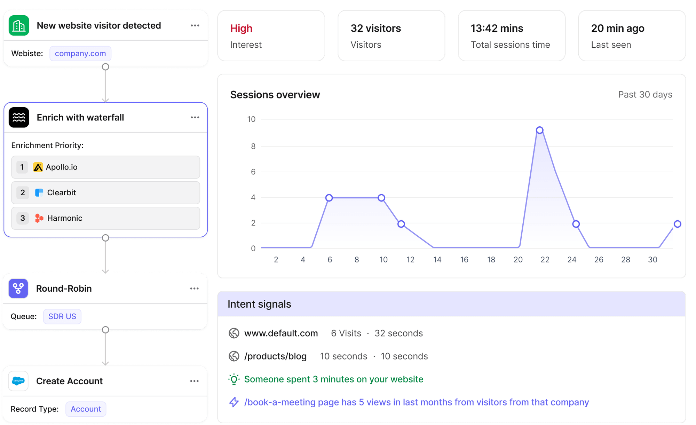Click the green building visitor icon
Image resolution: width=696 pixels, height=425 pixels.
click(19, 25)
